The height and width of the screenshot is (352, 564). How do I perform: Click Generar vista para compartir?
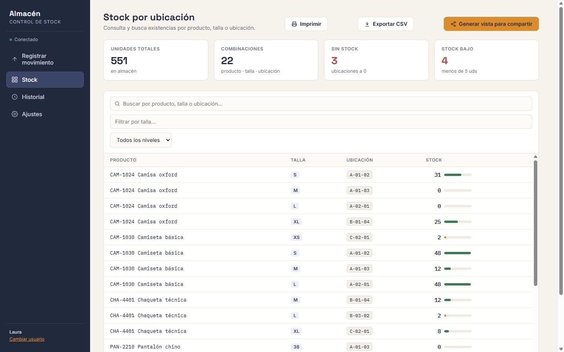pyautogui.click(x=491, y=24)
